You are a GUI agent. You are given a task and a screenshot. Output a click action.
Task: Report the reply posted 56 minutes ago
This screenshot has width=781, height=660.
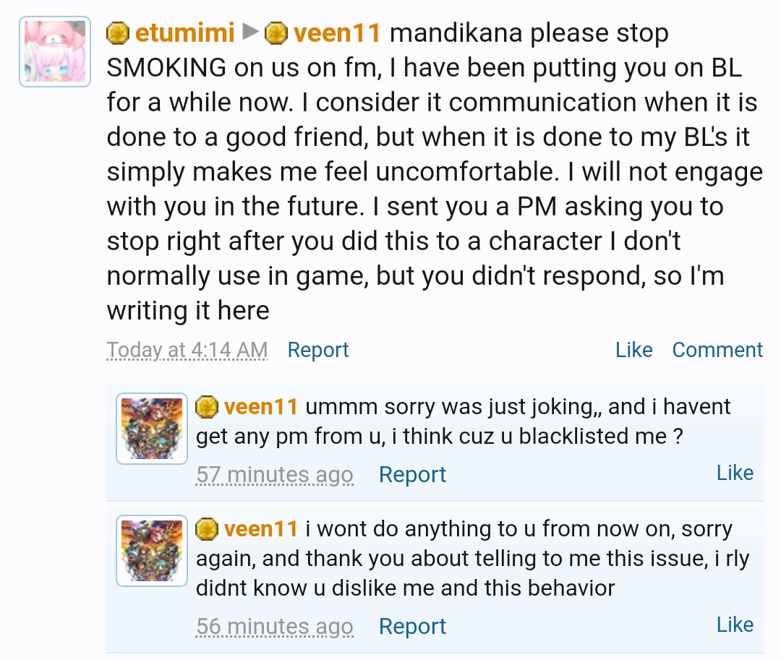[412, 627]
